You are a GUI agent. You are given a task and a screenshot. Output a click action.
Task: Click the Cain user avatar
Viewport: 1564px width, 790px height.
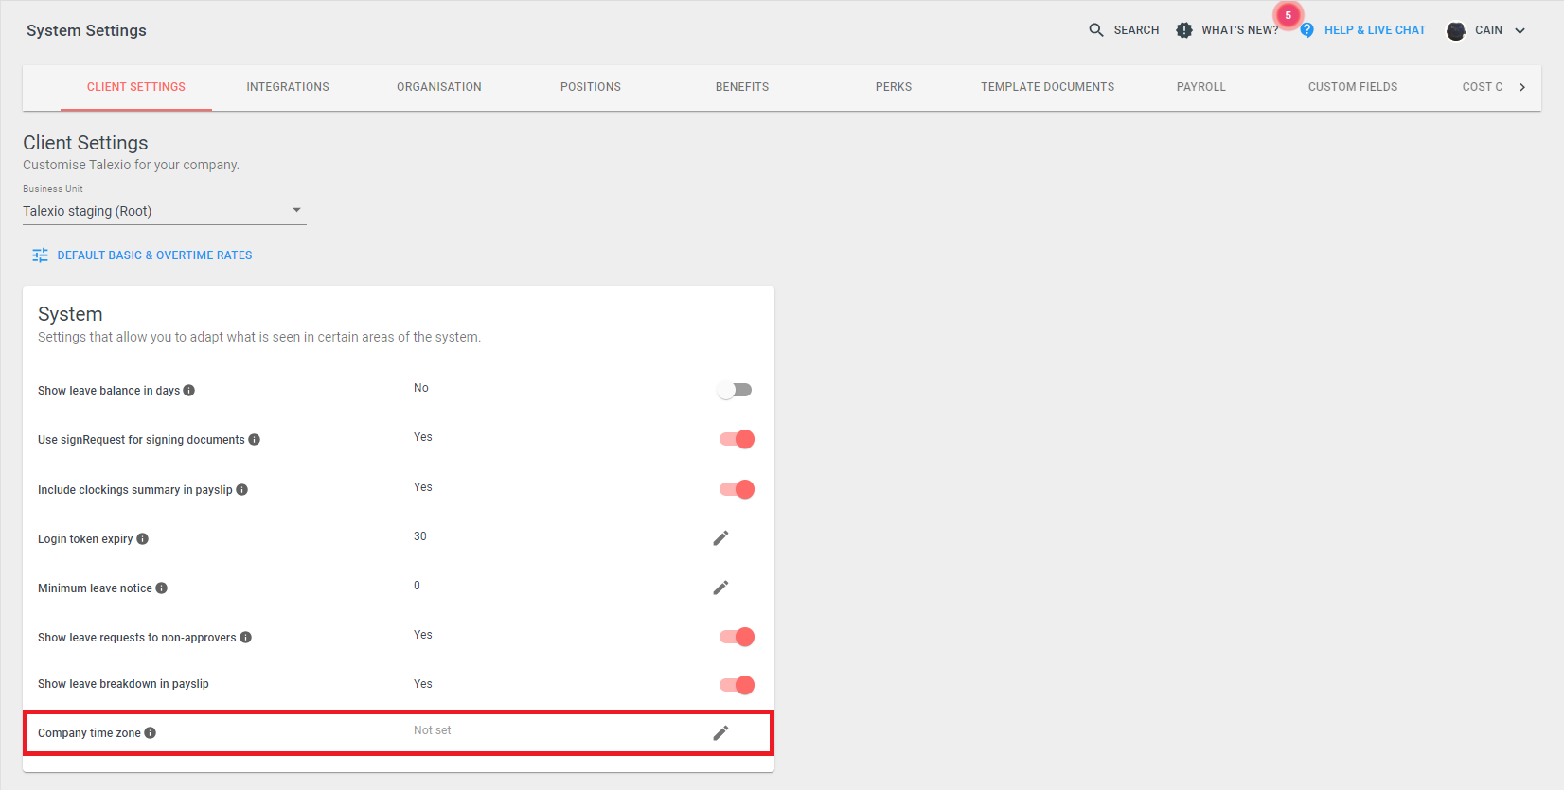point(1456,31)
